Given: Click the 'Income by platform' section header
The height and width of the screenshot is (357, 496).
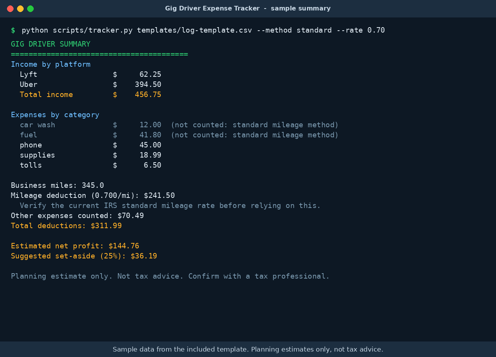Looking at the screenshot, I should [51, 64].
